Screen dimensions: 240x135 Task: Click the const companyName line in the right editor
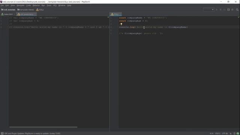[x=143, y=18]
